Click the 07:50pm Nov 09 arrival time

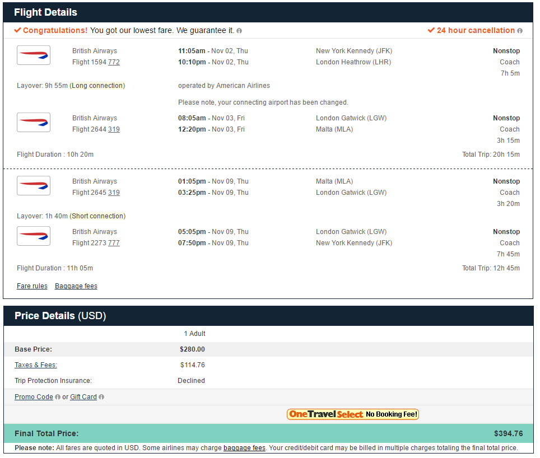(x=213, y=242)
